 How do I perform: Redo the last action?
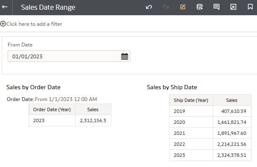(x=166, y=7)
